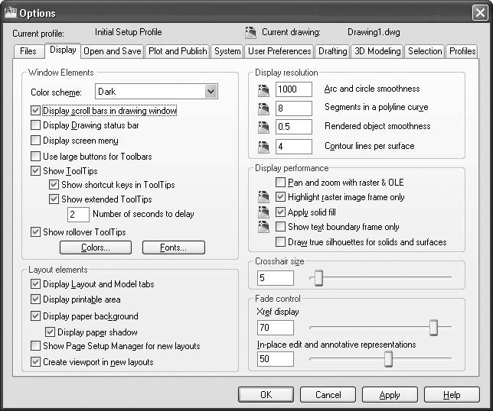Click the drawing icon next to Apply solid fill

pyautogui.click(x=264, y=212)
